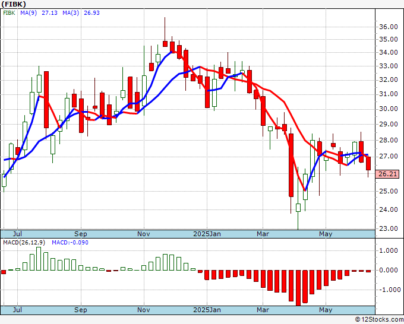The width and height of the screenshot is (404, 324).
Task: Click the tall red April candle falling to 24.70
Action: (x=291, y=165)
